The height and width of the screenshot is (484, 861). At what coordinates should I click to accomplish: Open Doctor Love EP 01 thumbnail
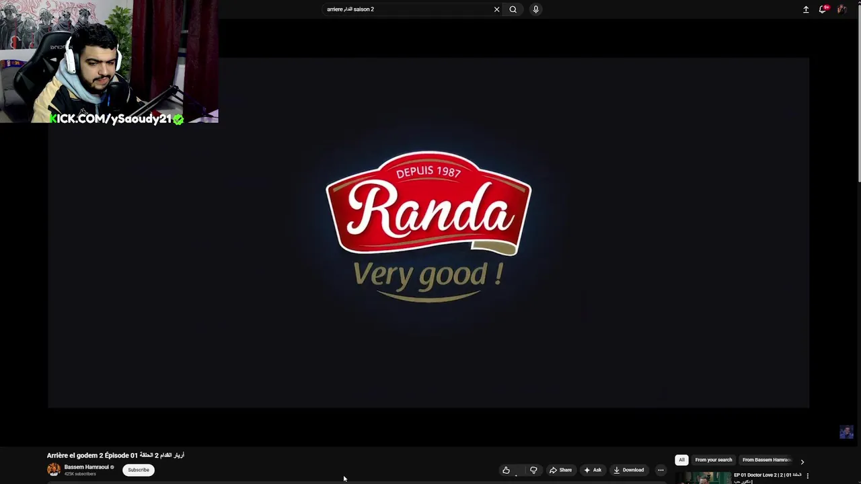pyautogui.click(x=703, y=478)
